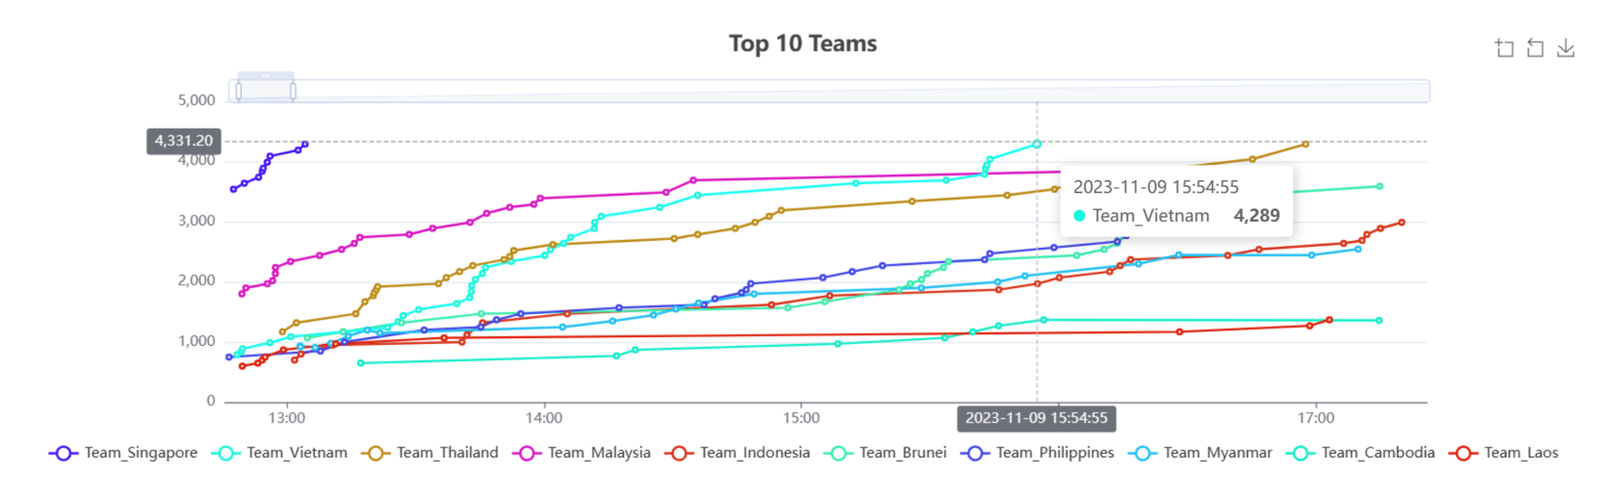Disable the Team_Myanmar line

coord(1200,454)
